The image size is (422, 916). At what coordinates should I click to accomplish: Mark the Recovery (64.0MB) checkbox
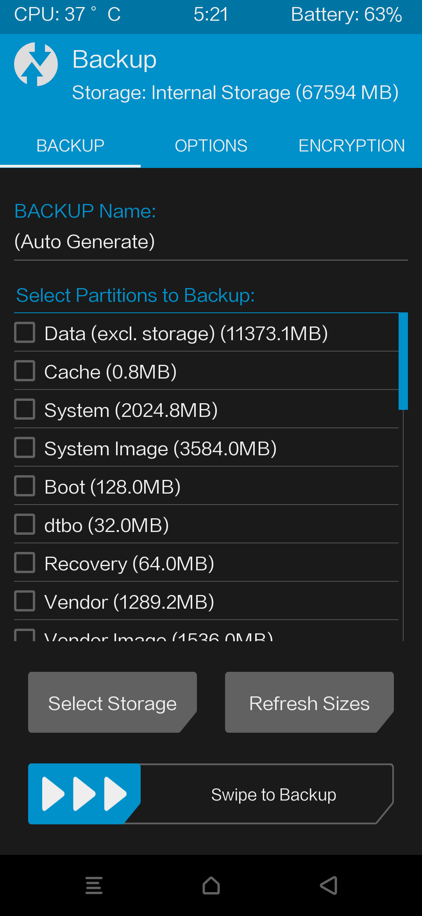point(25,563)
